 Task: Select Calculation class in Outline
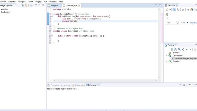coord(177,55)
